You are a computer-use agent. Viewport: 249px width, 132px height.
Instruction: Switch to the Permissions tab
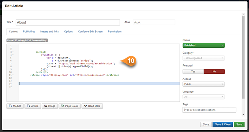click(115, 32)
